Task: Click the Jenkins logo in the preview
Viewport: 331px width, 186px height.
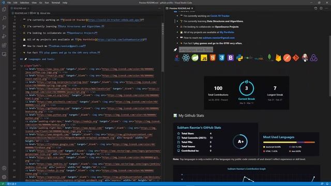Action: click(x=305, y=57)
